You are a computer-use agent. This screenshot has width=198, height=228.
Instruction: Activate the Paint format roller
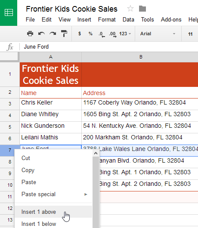point(64,34)
